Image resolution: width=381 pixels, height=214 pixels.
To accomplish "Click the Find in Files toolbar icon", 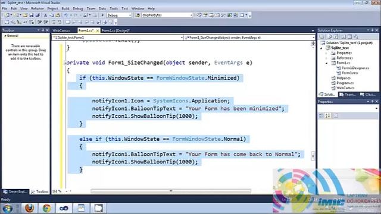I will coord(138,15).
